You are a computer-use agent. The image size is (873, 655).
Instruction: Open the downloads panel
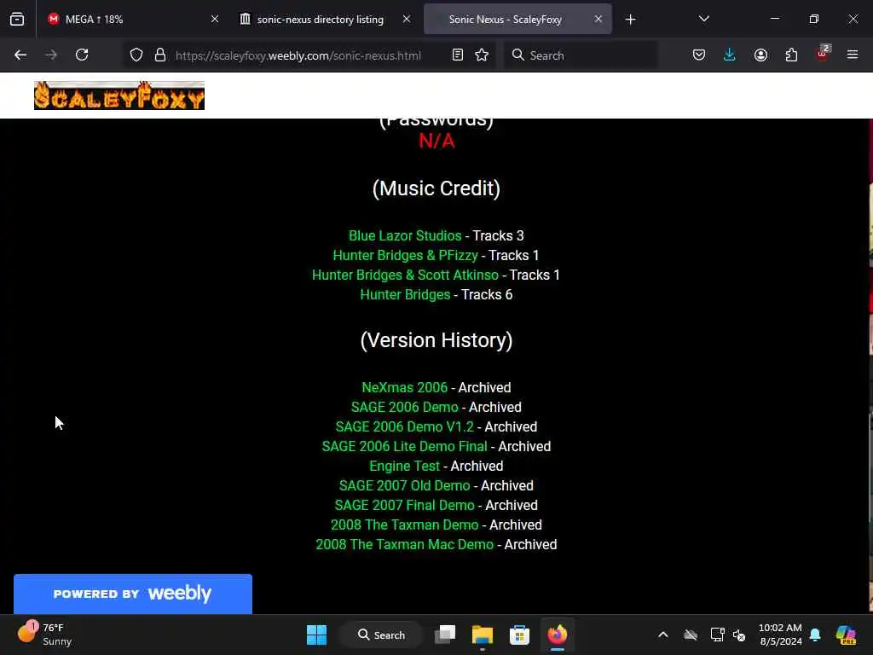(730, 55)
